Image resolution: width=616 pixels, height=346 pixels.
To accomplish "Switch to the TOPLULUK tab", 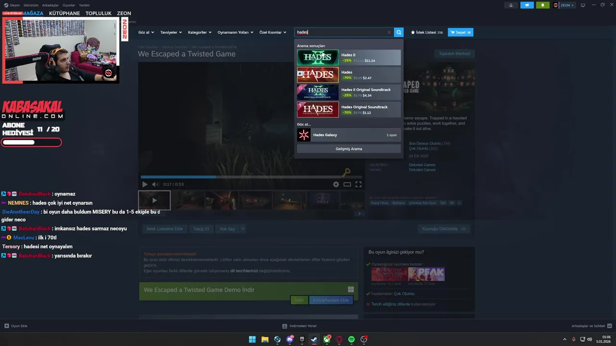I will tap(98, 13).
